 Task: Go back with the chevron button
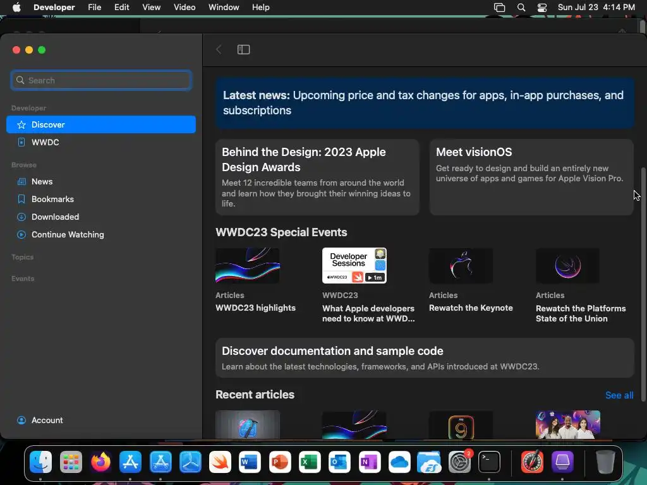(219, 49)
